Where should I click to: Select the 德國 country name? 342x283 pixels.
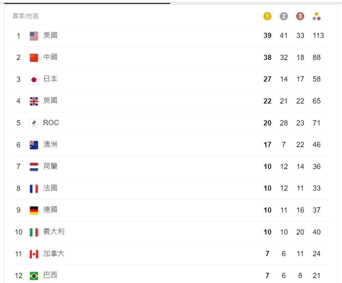pyautogui.click(x=50, y=210)
